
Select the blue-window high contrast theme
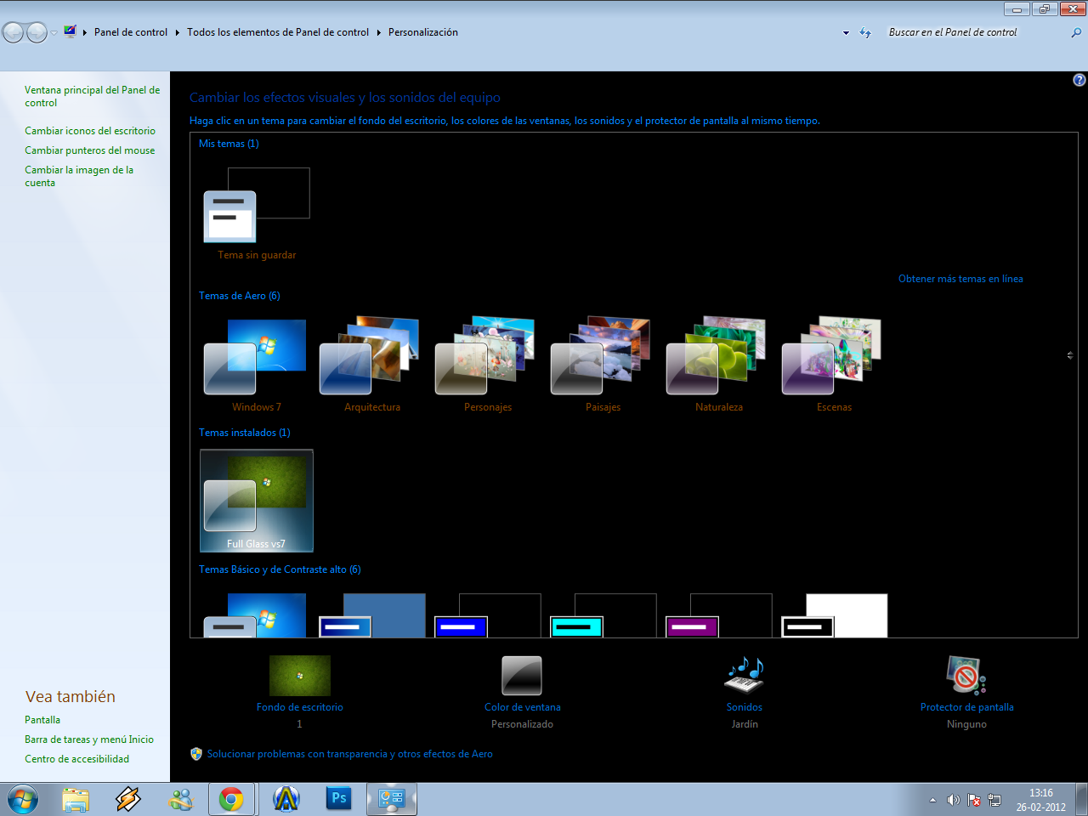tap(487, 615)
